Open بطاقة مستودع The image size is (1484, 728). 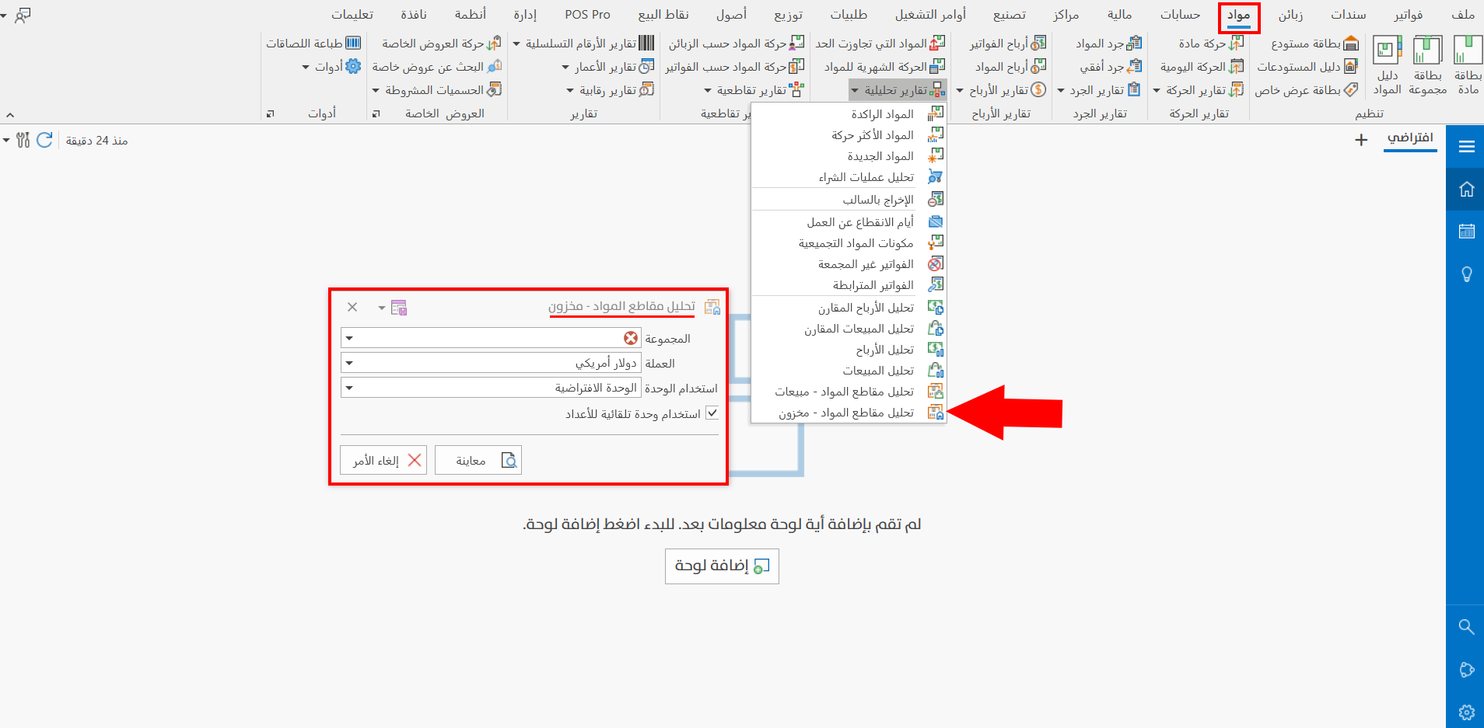tap(1314, 44)
